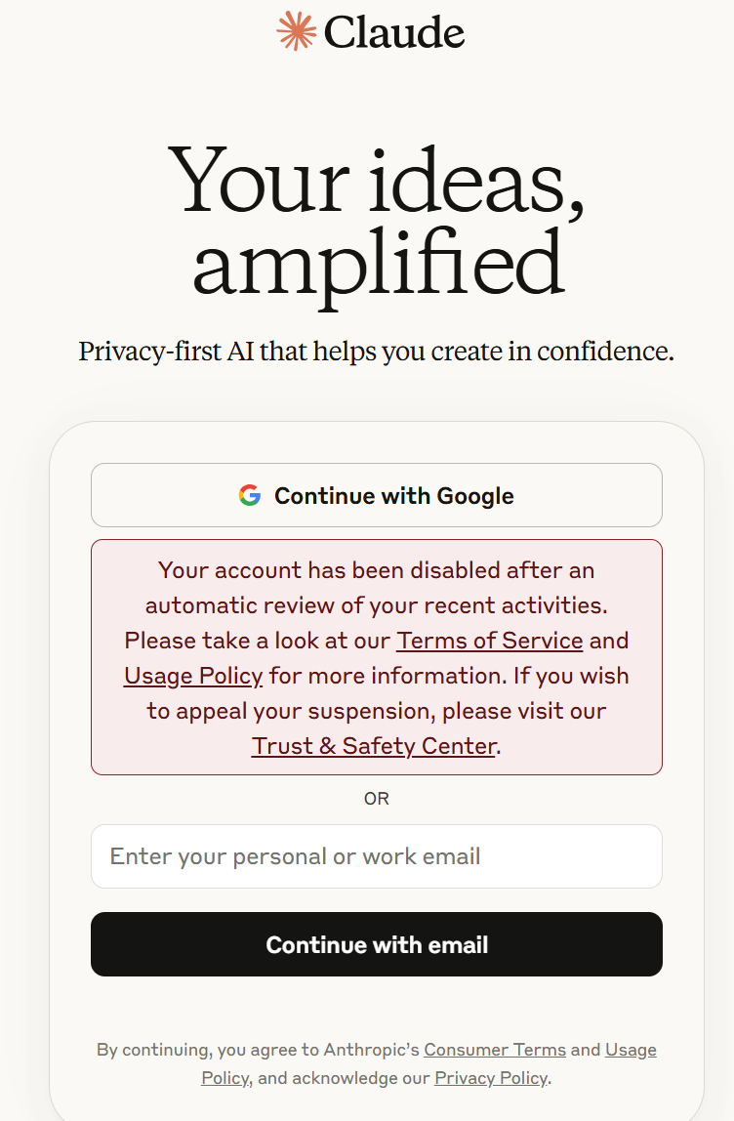Viewport: 734px width, 1121px height.
Task: Open the Consumer Terms link
Action: (495, 1049)
